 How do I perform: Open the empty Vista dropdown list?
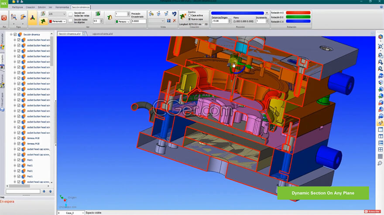point(163,21)
